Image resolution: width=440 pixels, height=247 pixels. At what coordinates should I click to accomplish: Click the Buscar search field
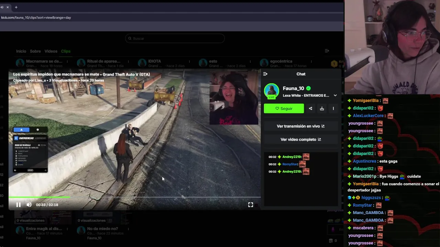click(175, 38)
